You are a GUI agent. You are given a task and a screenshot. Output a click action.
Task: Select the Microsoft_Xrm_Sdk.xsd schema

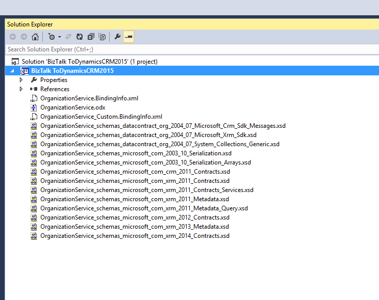[148, 135]
